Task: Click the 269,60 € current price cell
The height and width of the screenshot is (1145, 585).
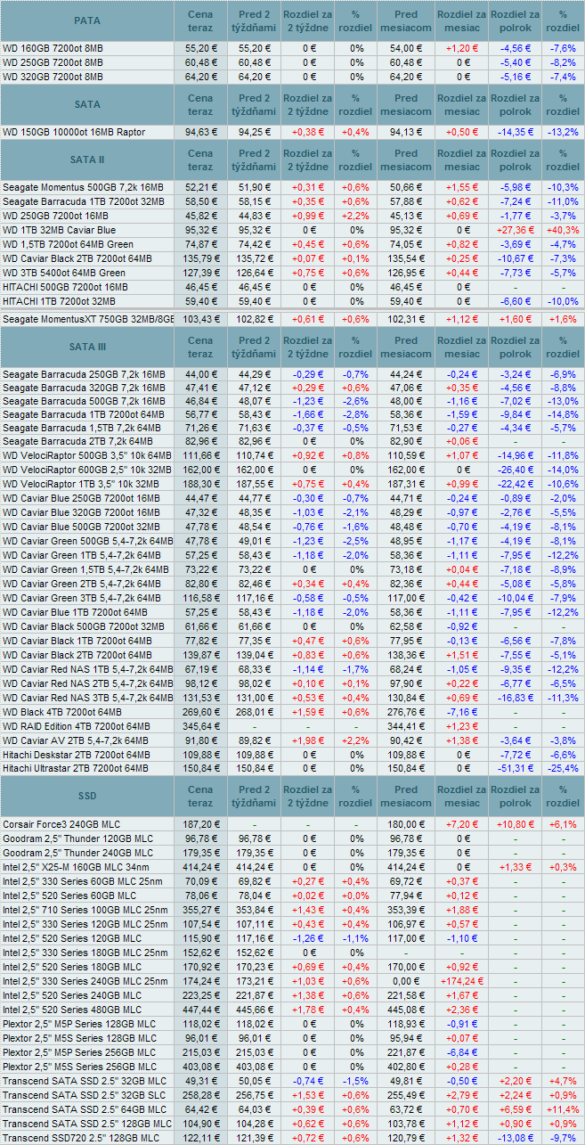Action: coord(201,712)
